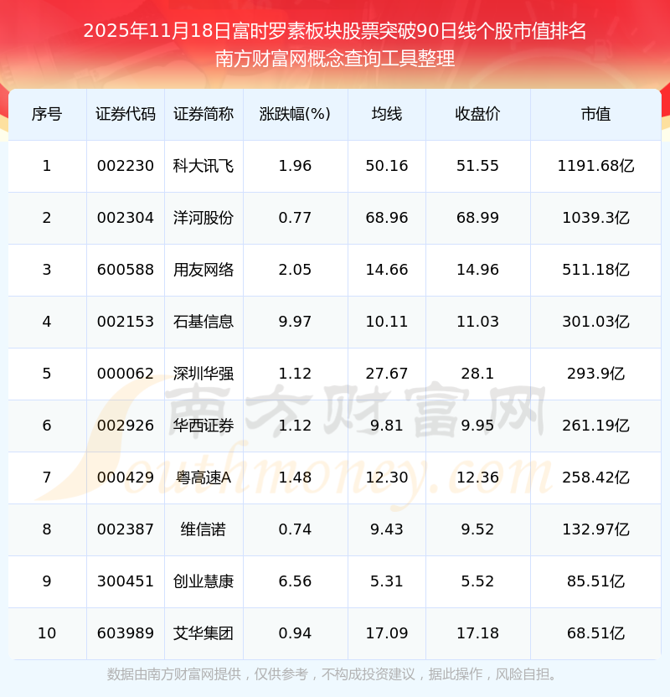Click change value 0.74
This screenshot has height=697, width=670.
click(295, 529)
